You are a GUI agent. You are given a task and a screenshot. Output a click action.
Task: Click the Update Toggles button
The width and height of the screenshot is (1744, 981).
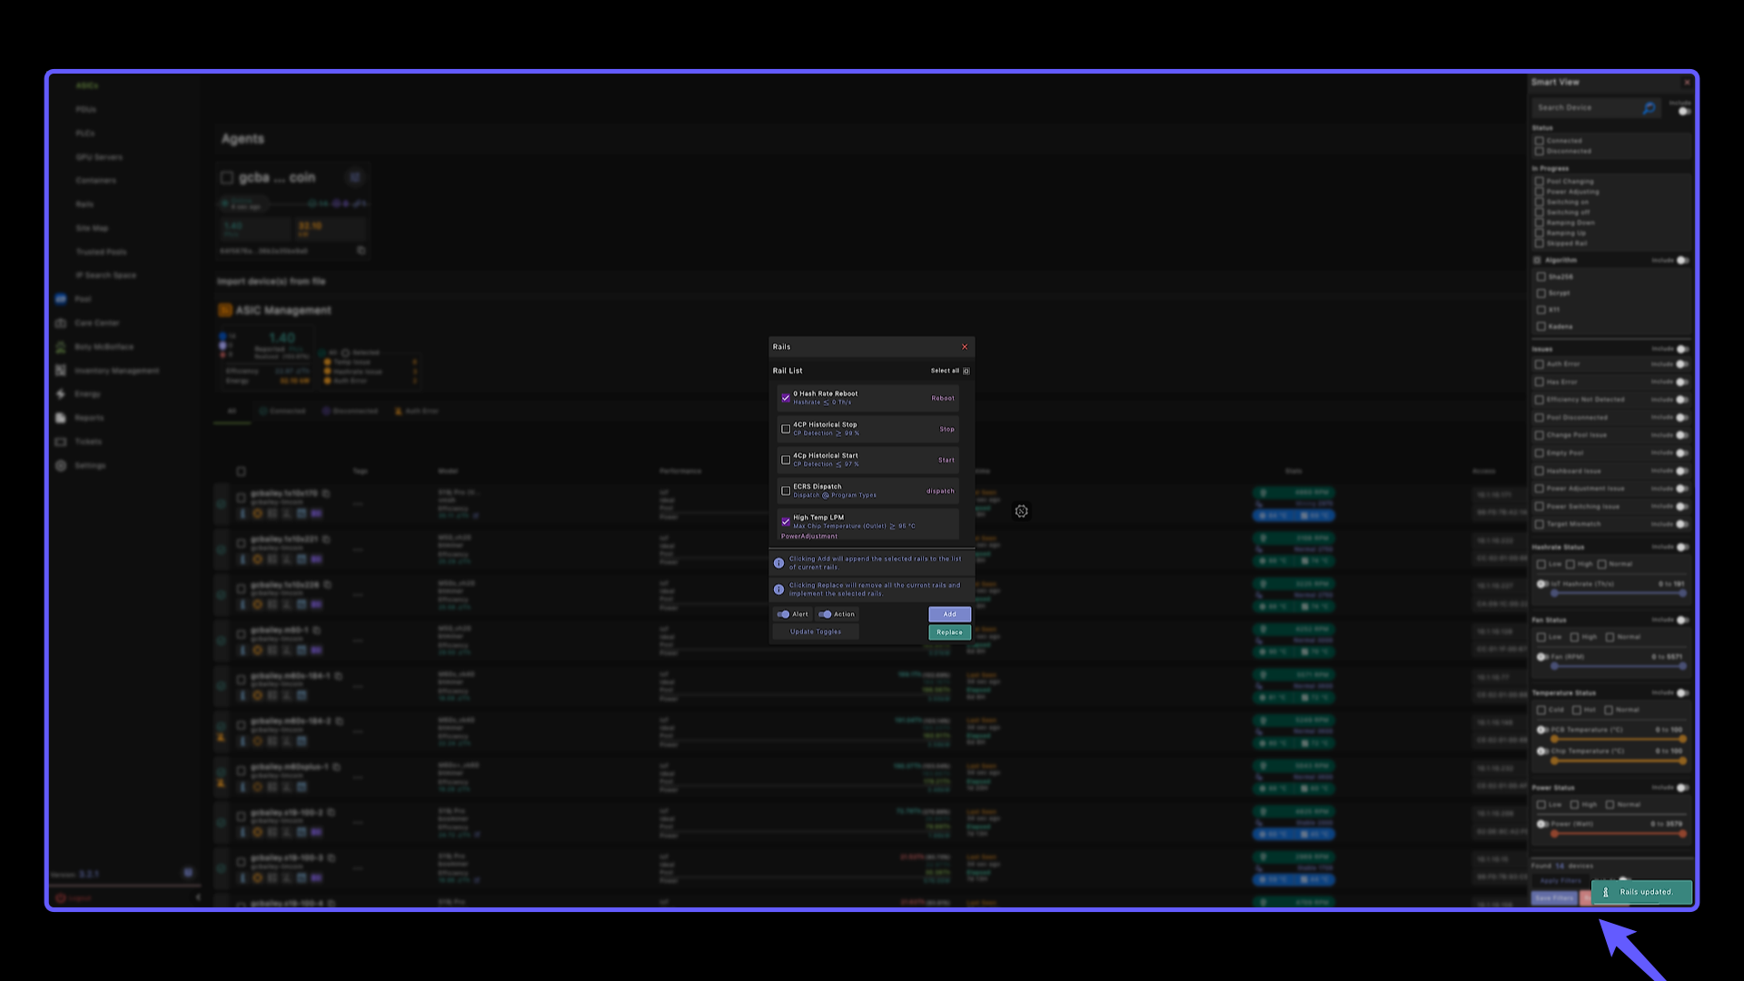(816, 632)
